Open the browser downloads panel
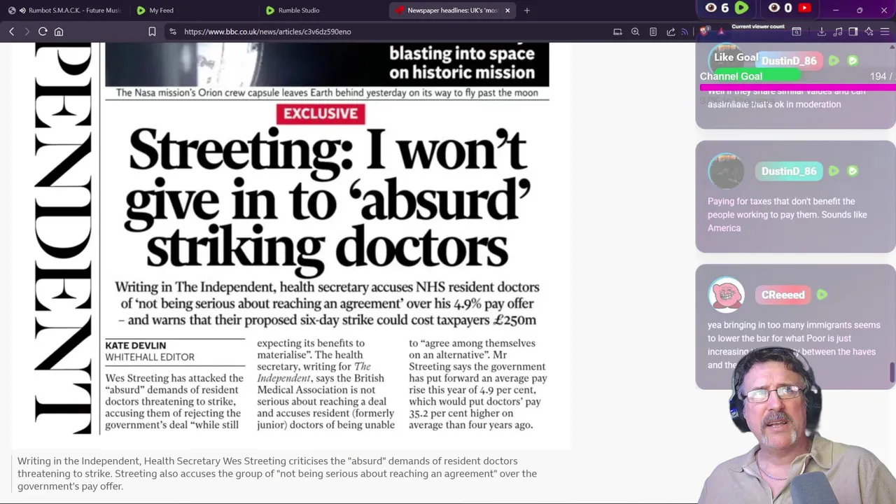This screenshot has height=504, width=896. tap(822, 31)
